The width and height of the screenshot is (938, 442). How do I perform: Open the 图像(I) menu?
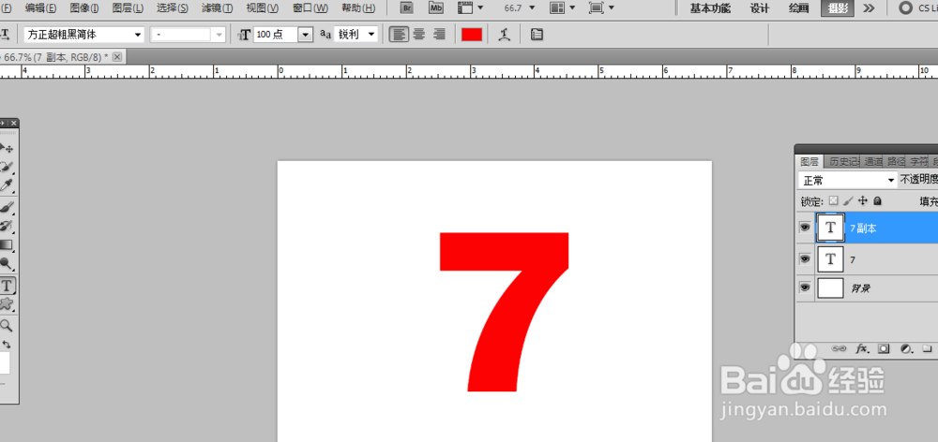pyautogui.click(x=84, y=7)
